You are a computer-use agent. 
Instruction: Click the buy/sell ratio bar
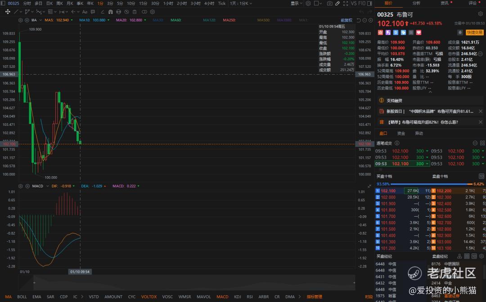click(431, 184)
